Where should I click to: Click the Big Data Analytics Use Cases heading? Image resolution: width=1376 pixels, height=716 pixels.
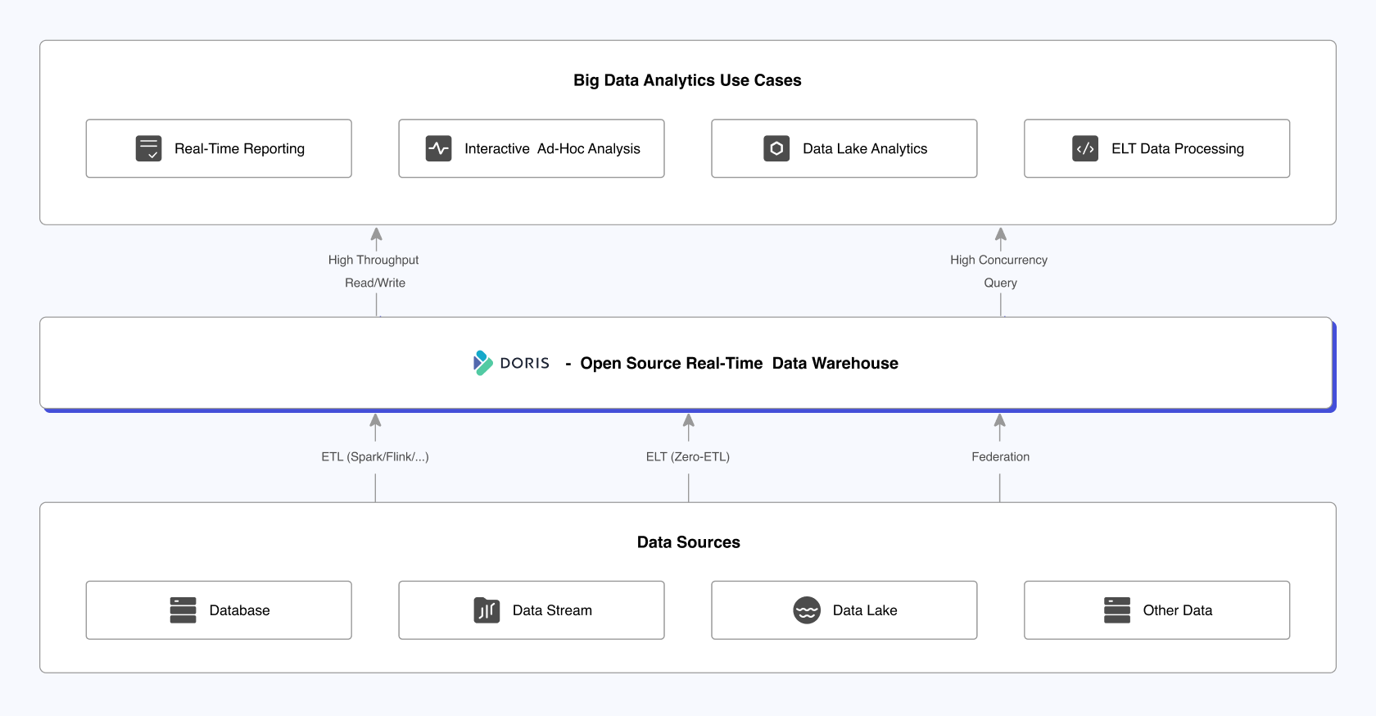tap(687, 80)
